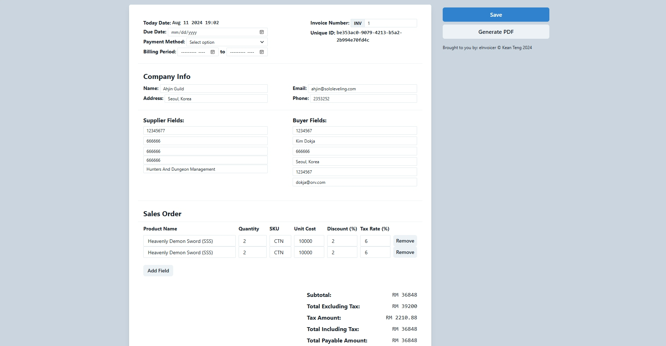
Task: Click the Company Info heading
Action: tap(167, 76)
